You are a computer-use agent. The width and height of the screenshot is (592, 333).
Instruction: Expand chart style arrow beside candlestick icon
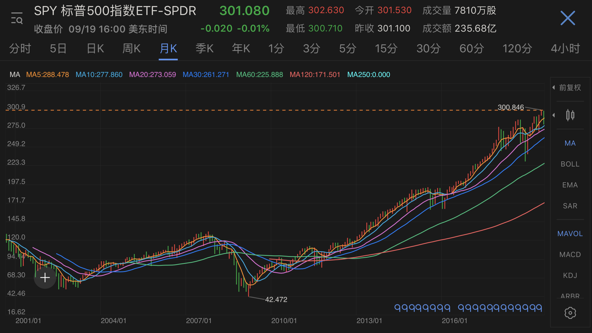pyautogui.click(x=554, y=115)
